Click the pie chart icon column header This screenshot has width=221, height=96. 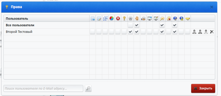(x=111, y=18)
